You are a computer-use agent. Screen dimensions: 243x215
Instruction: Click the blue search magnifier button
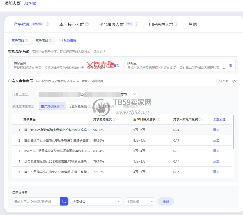[64, 201]
